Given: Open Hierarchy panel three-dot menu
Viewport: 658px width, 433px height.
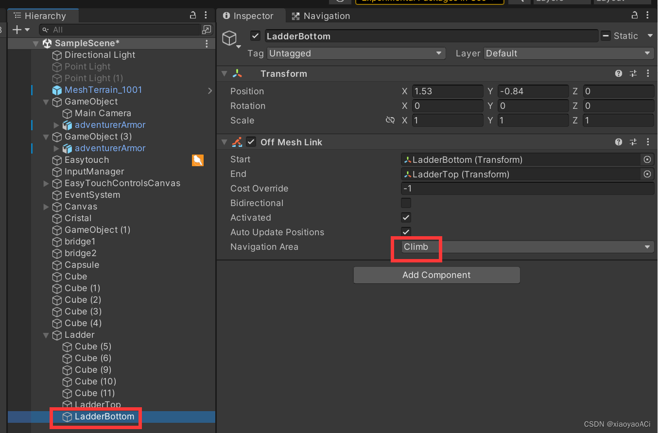Looking at the screenshot, I should 206,16.
